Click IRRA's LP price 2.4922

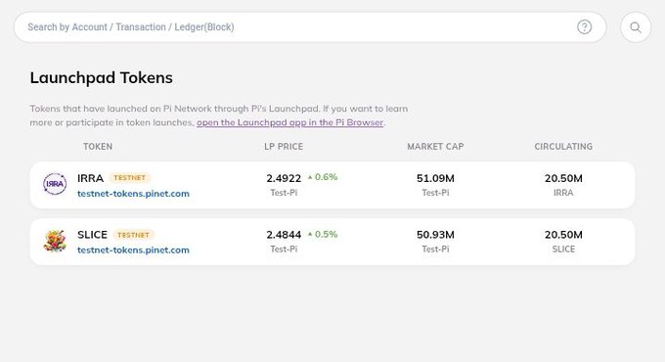pyautogui.click(x=284, y=178)
